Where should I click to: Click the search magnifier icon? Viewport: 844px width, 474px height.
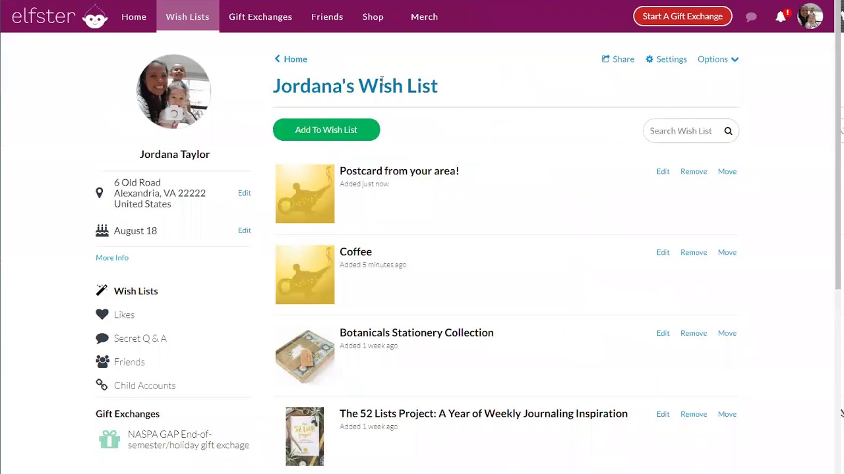[x=728, y=131]
